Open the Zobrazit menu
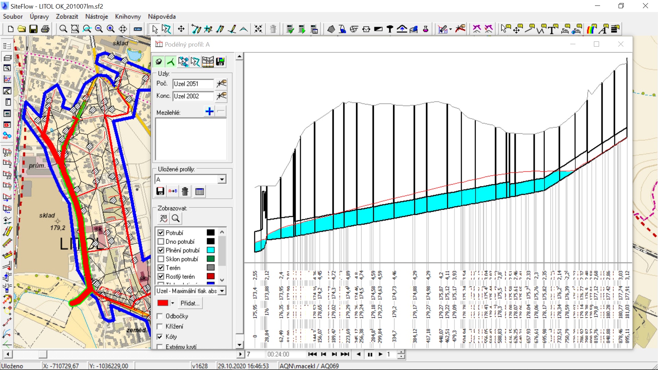658x370 pixels. [x=67, y=16]
